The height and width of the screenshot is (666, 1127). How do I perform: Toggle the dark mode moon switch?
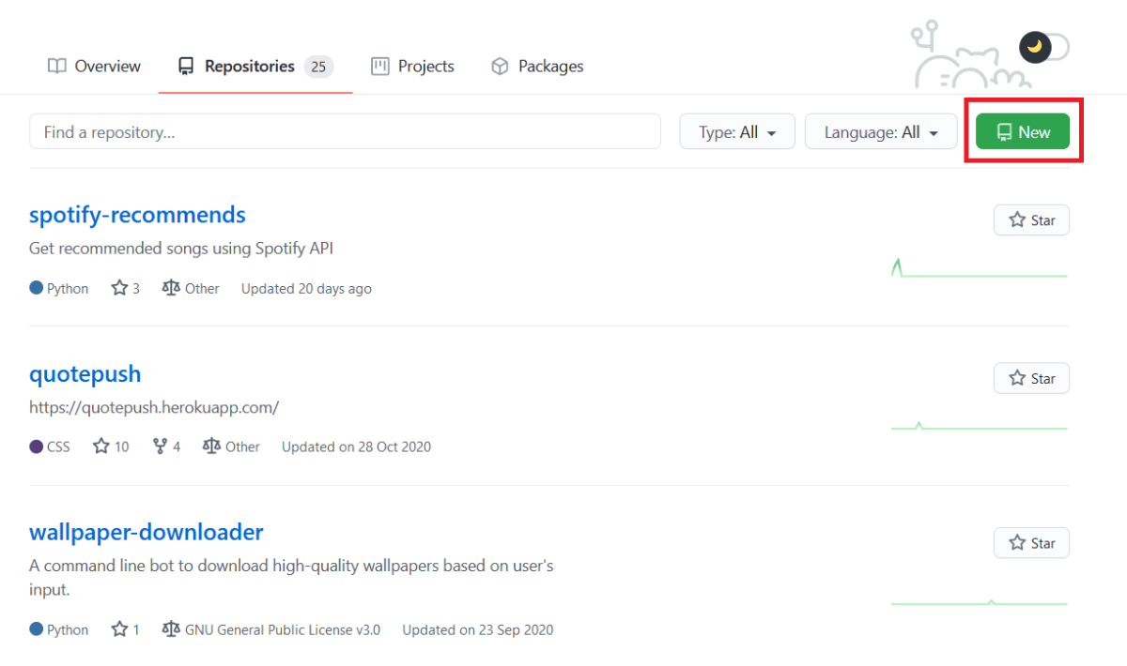(1042, 46)
